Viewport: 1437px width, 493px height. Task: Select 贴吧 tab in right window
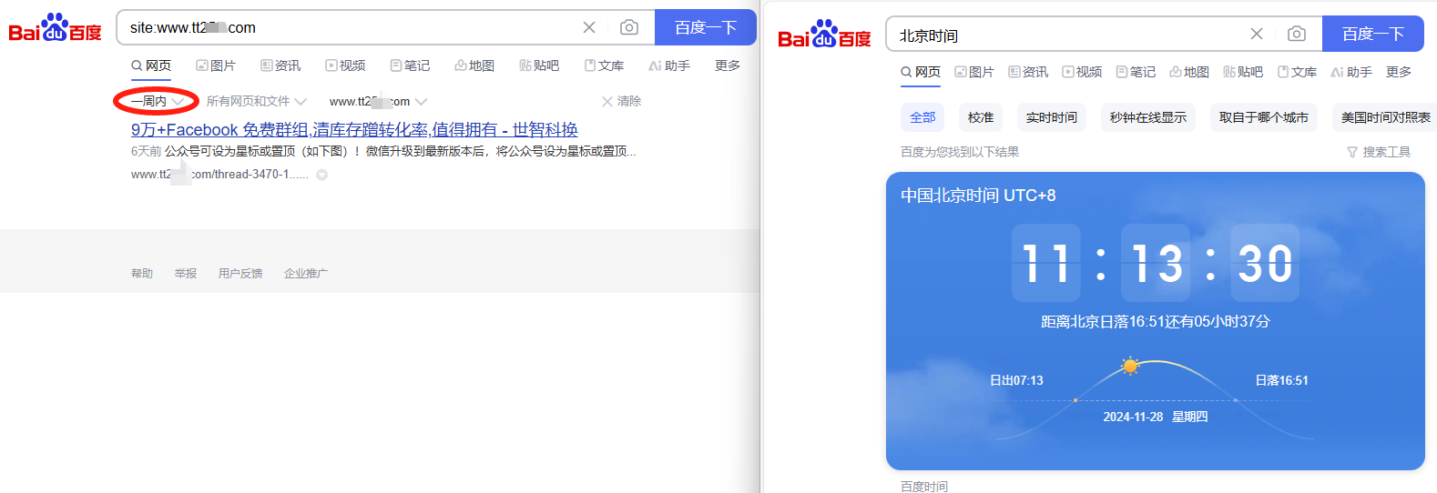pyautogui.click(x=1243, y=72)
